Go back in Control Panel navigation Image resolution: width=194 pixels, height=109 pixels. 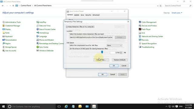coord(3,6)
